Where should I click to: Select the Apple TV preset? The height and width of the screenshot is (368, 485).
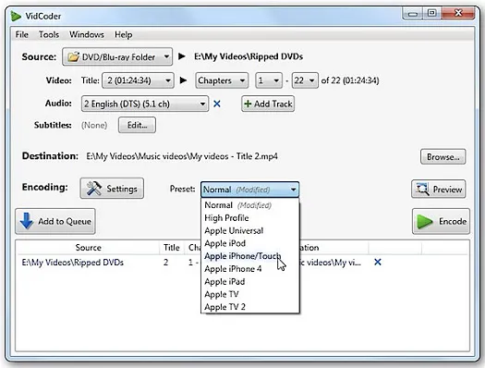(x=250, y=294)
